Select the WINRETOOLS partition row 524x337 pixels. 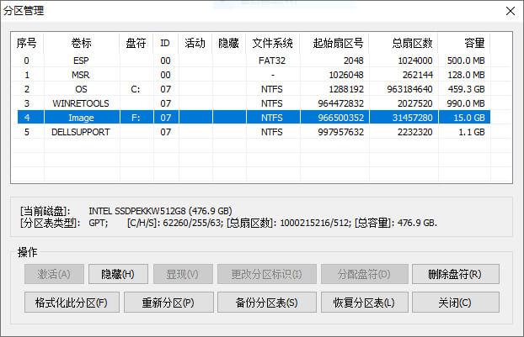[254, 103]
